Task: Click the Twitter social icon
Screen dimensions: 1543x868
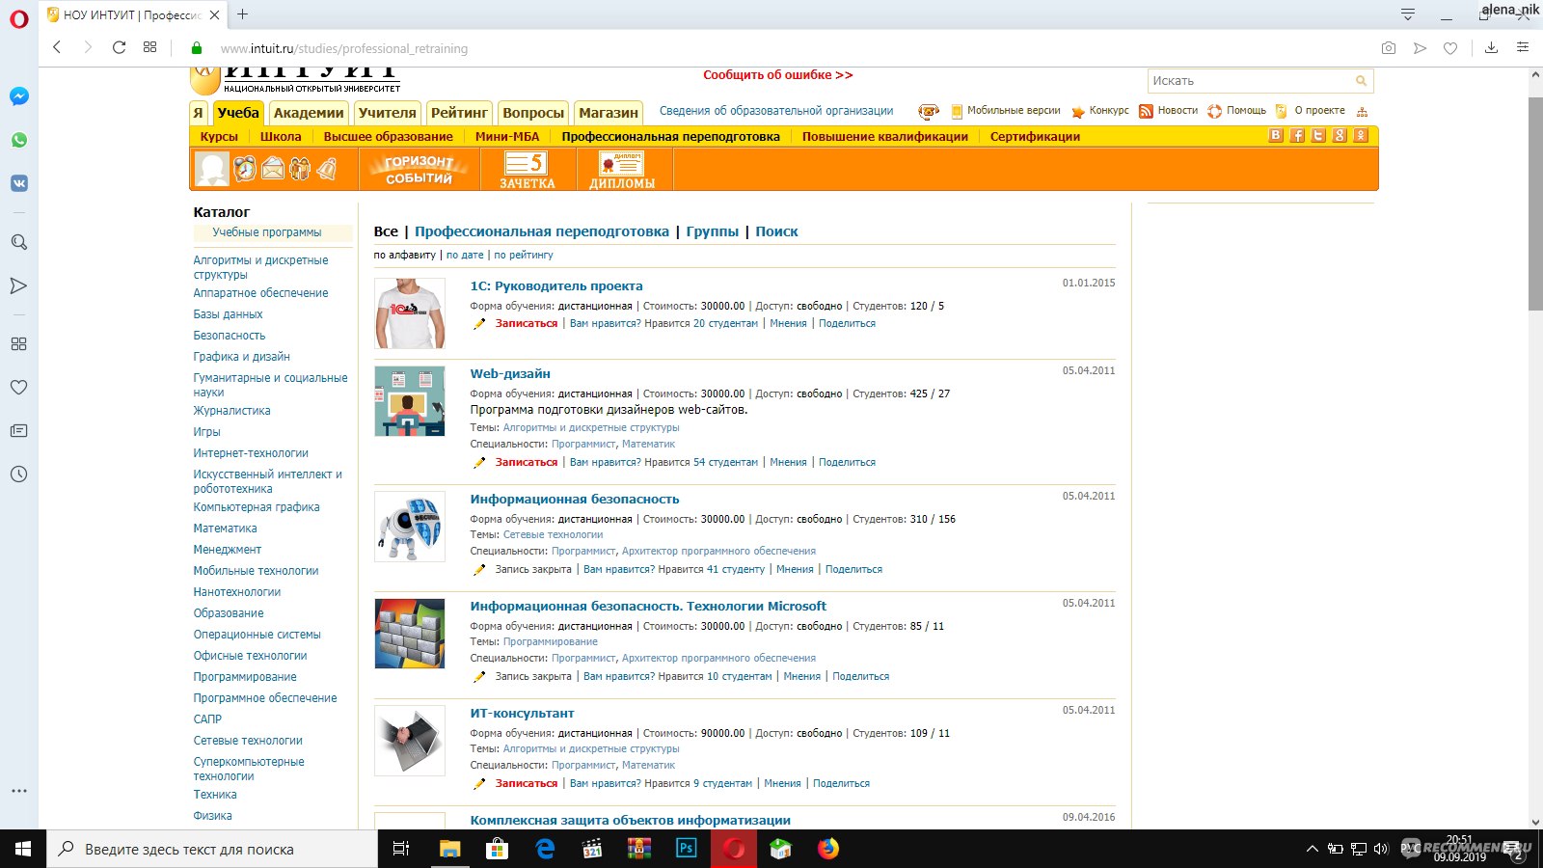Action: pos(1318,136)
